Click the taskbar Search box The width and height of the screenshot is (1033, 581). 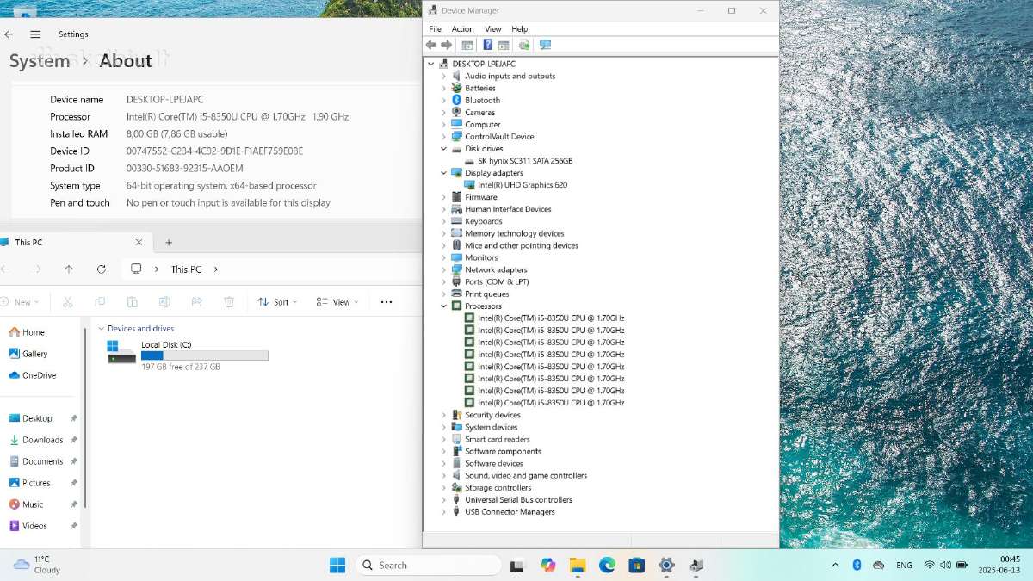(x=428, y=566)
